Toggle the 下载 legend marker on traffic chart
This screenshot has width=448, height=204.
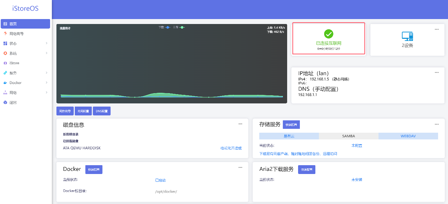[x=168, y=27]
